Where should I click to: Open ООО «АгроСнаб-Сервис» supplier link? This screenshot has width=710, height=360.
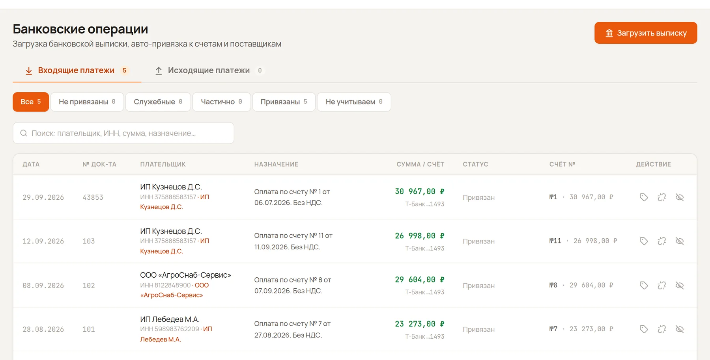click(174, 290)
